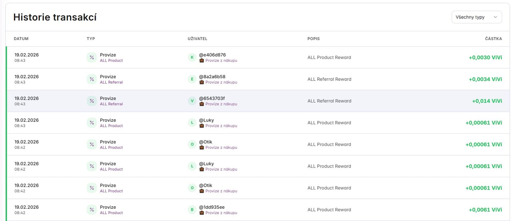Click the green B avatar icon

(192, 210)
